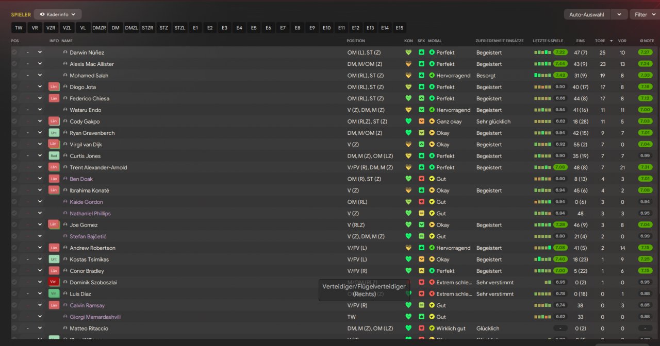Select the STZ position slot
This screenshot has width=660, height=346.
coord(163,28)
